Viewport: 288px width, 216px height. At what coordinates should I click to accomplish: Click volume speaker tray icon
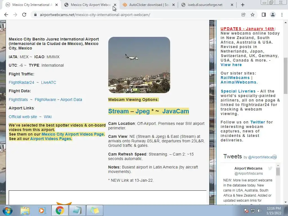point(260,211)
